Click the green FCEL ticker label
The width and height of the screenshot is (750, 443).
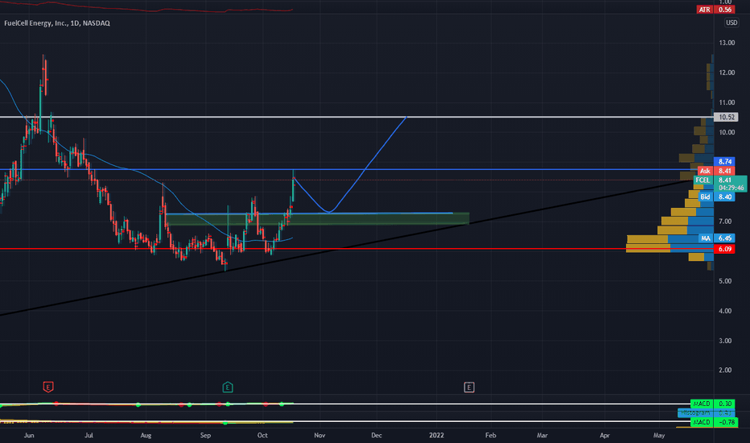coord(703,180)
